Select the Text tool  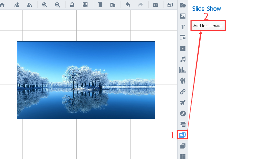[x=183, y=27]
